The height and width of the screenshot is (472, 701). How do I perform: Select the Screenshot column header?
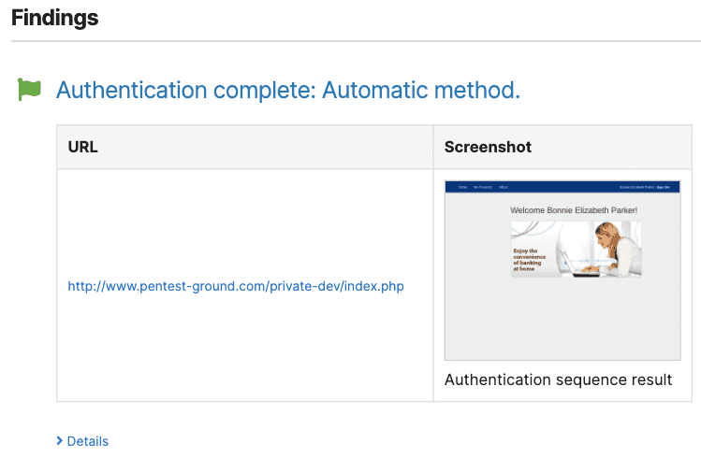coord(488,147)
